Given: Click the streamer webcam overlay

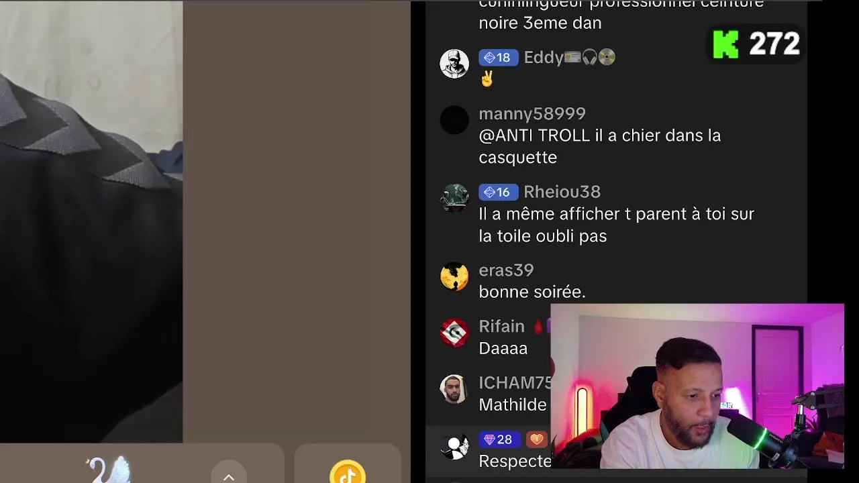Looking at the screenshot, I should (697, 386).
